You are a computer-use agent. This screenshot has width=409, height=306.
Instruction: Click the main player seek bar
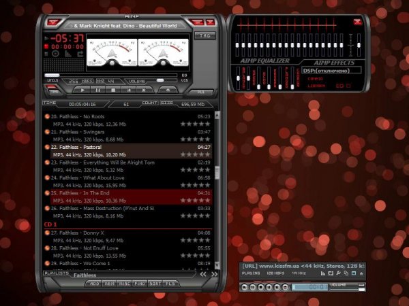pos(110,75)
